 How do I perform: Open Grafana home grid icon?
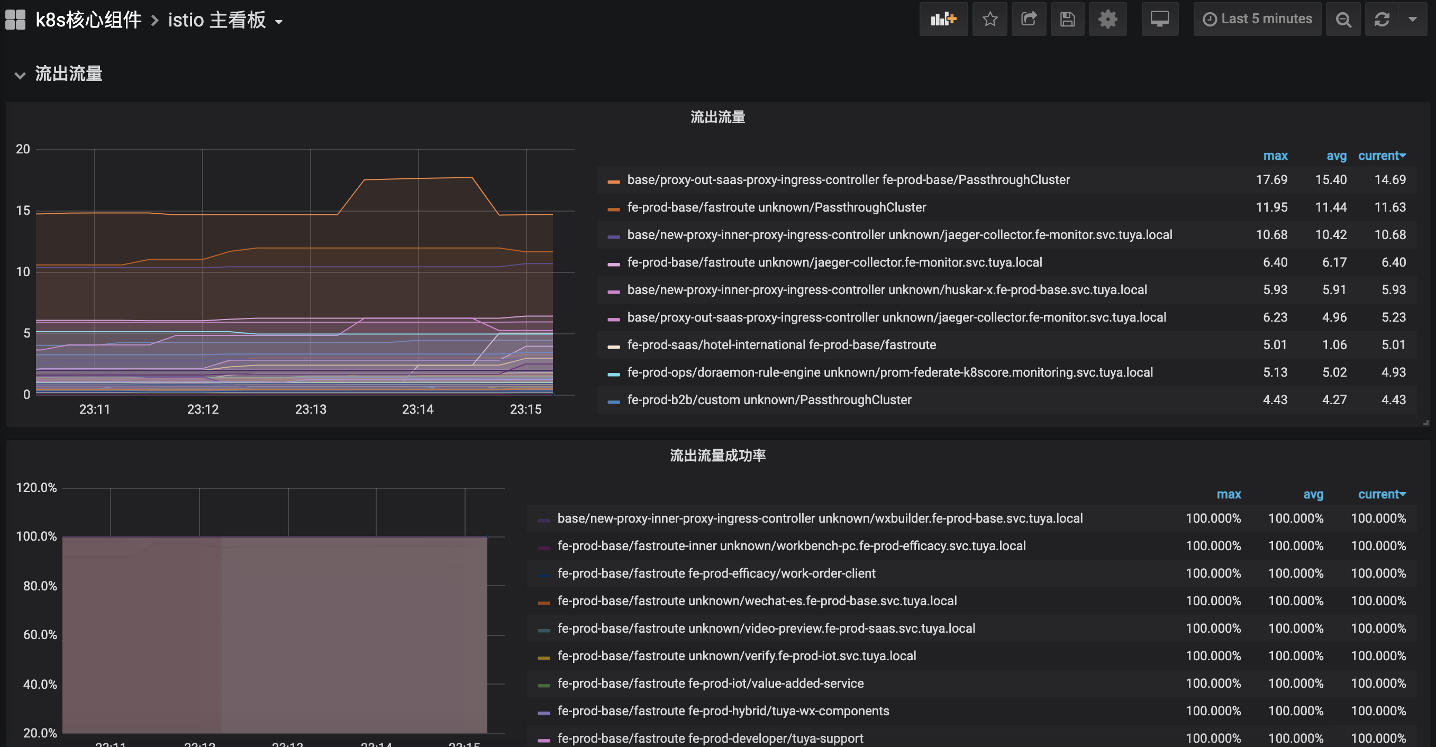16,20
